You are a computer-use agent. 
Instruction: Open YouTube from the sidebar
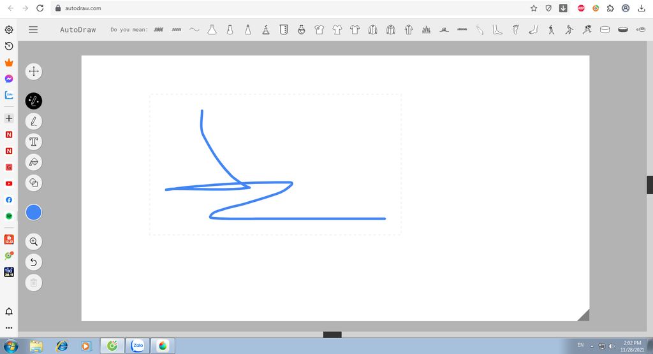tap(9, 183)
